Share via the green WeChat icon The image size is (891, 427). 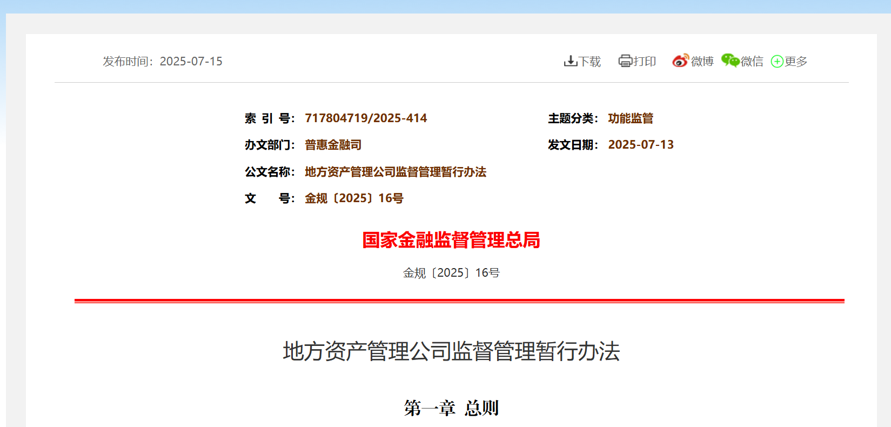coord(730,61)
